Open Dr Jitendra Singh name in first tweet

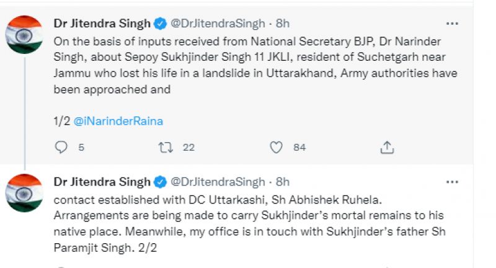click(102, 24)
